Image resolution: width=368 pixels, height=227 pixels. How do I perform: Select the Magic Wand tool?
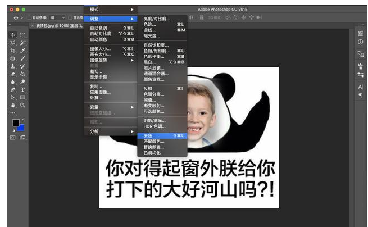tap(22, 43)
